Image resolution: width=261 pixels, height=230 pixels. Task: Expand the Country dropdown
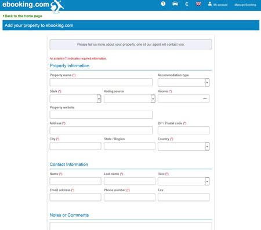click(x=183, y=147)
